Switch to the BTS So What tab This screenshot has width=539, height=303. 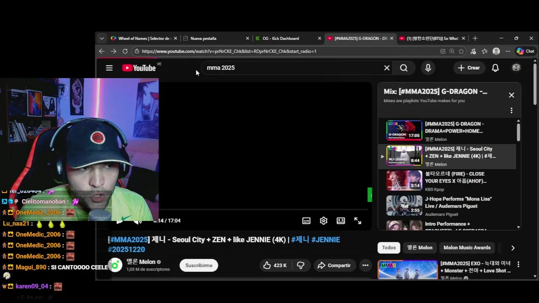click(432, 38)
